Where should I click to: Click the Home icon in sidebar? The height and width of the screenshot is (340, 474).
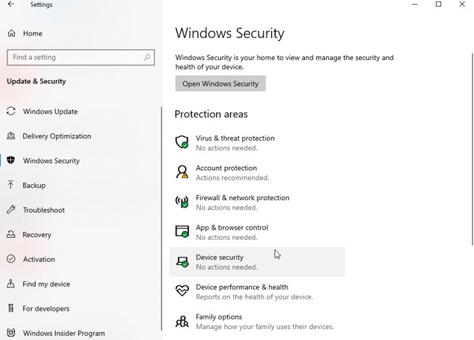[12, 33]
